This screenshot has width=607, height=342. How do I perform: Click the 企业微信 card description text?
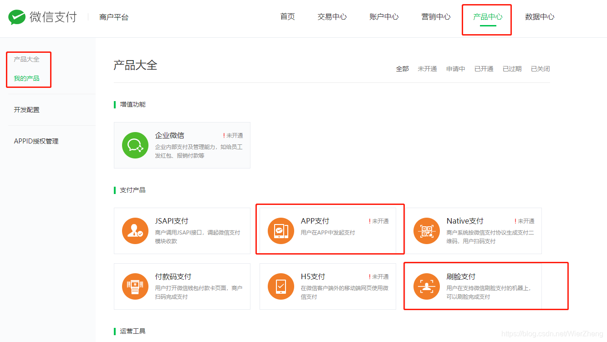tap(199, 151)
